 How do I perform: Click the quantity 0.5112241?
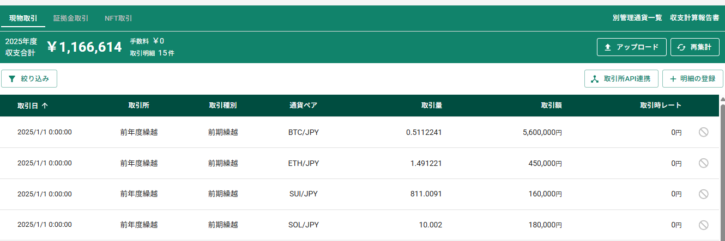[x=424, y=132]
